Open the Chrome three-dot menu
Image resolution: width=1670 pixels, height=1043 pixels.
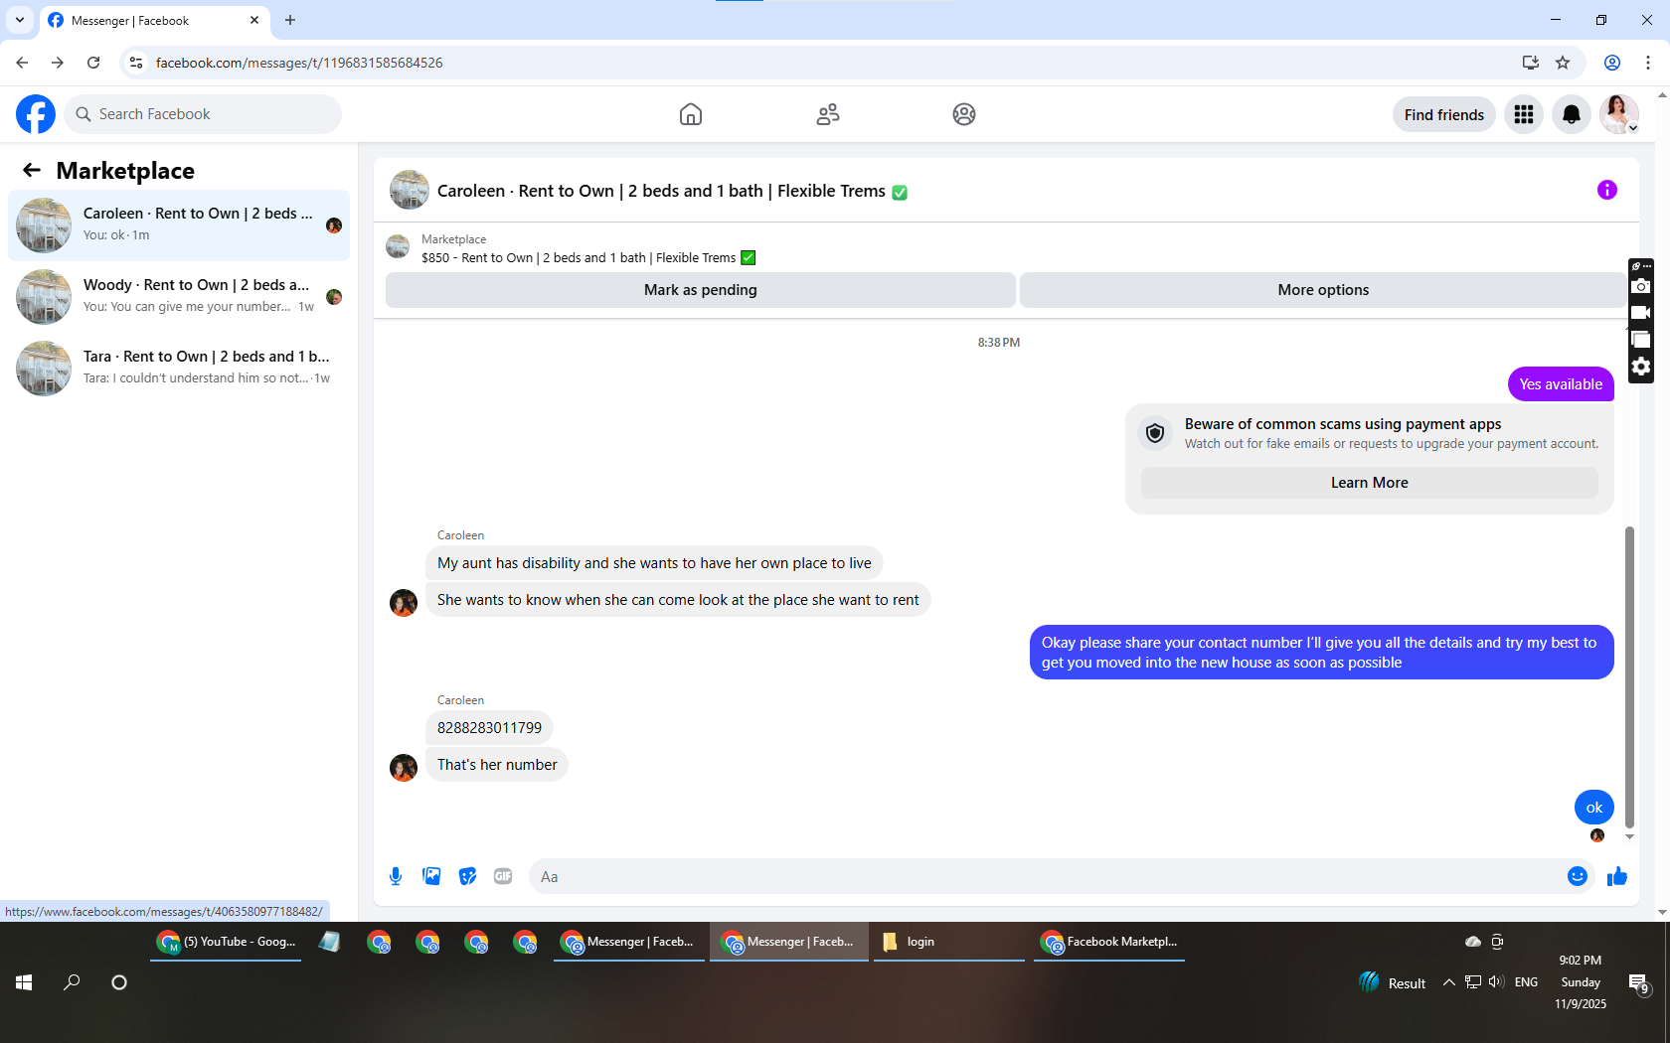1648,63
